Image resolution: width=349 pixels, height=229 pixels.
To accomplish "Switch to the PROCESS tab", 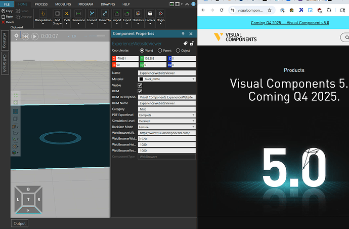I will 41,4.
